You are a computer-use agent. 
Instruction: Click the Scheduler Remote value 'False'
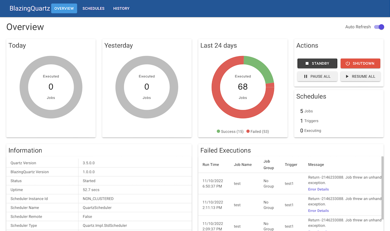click(87, 216)
